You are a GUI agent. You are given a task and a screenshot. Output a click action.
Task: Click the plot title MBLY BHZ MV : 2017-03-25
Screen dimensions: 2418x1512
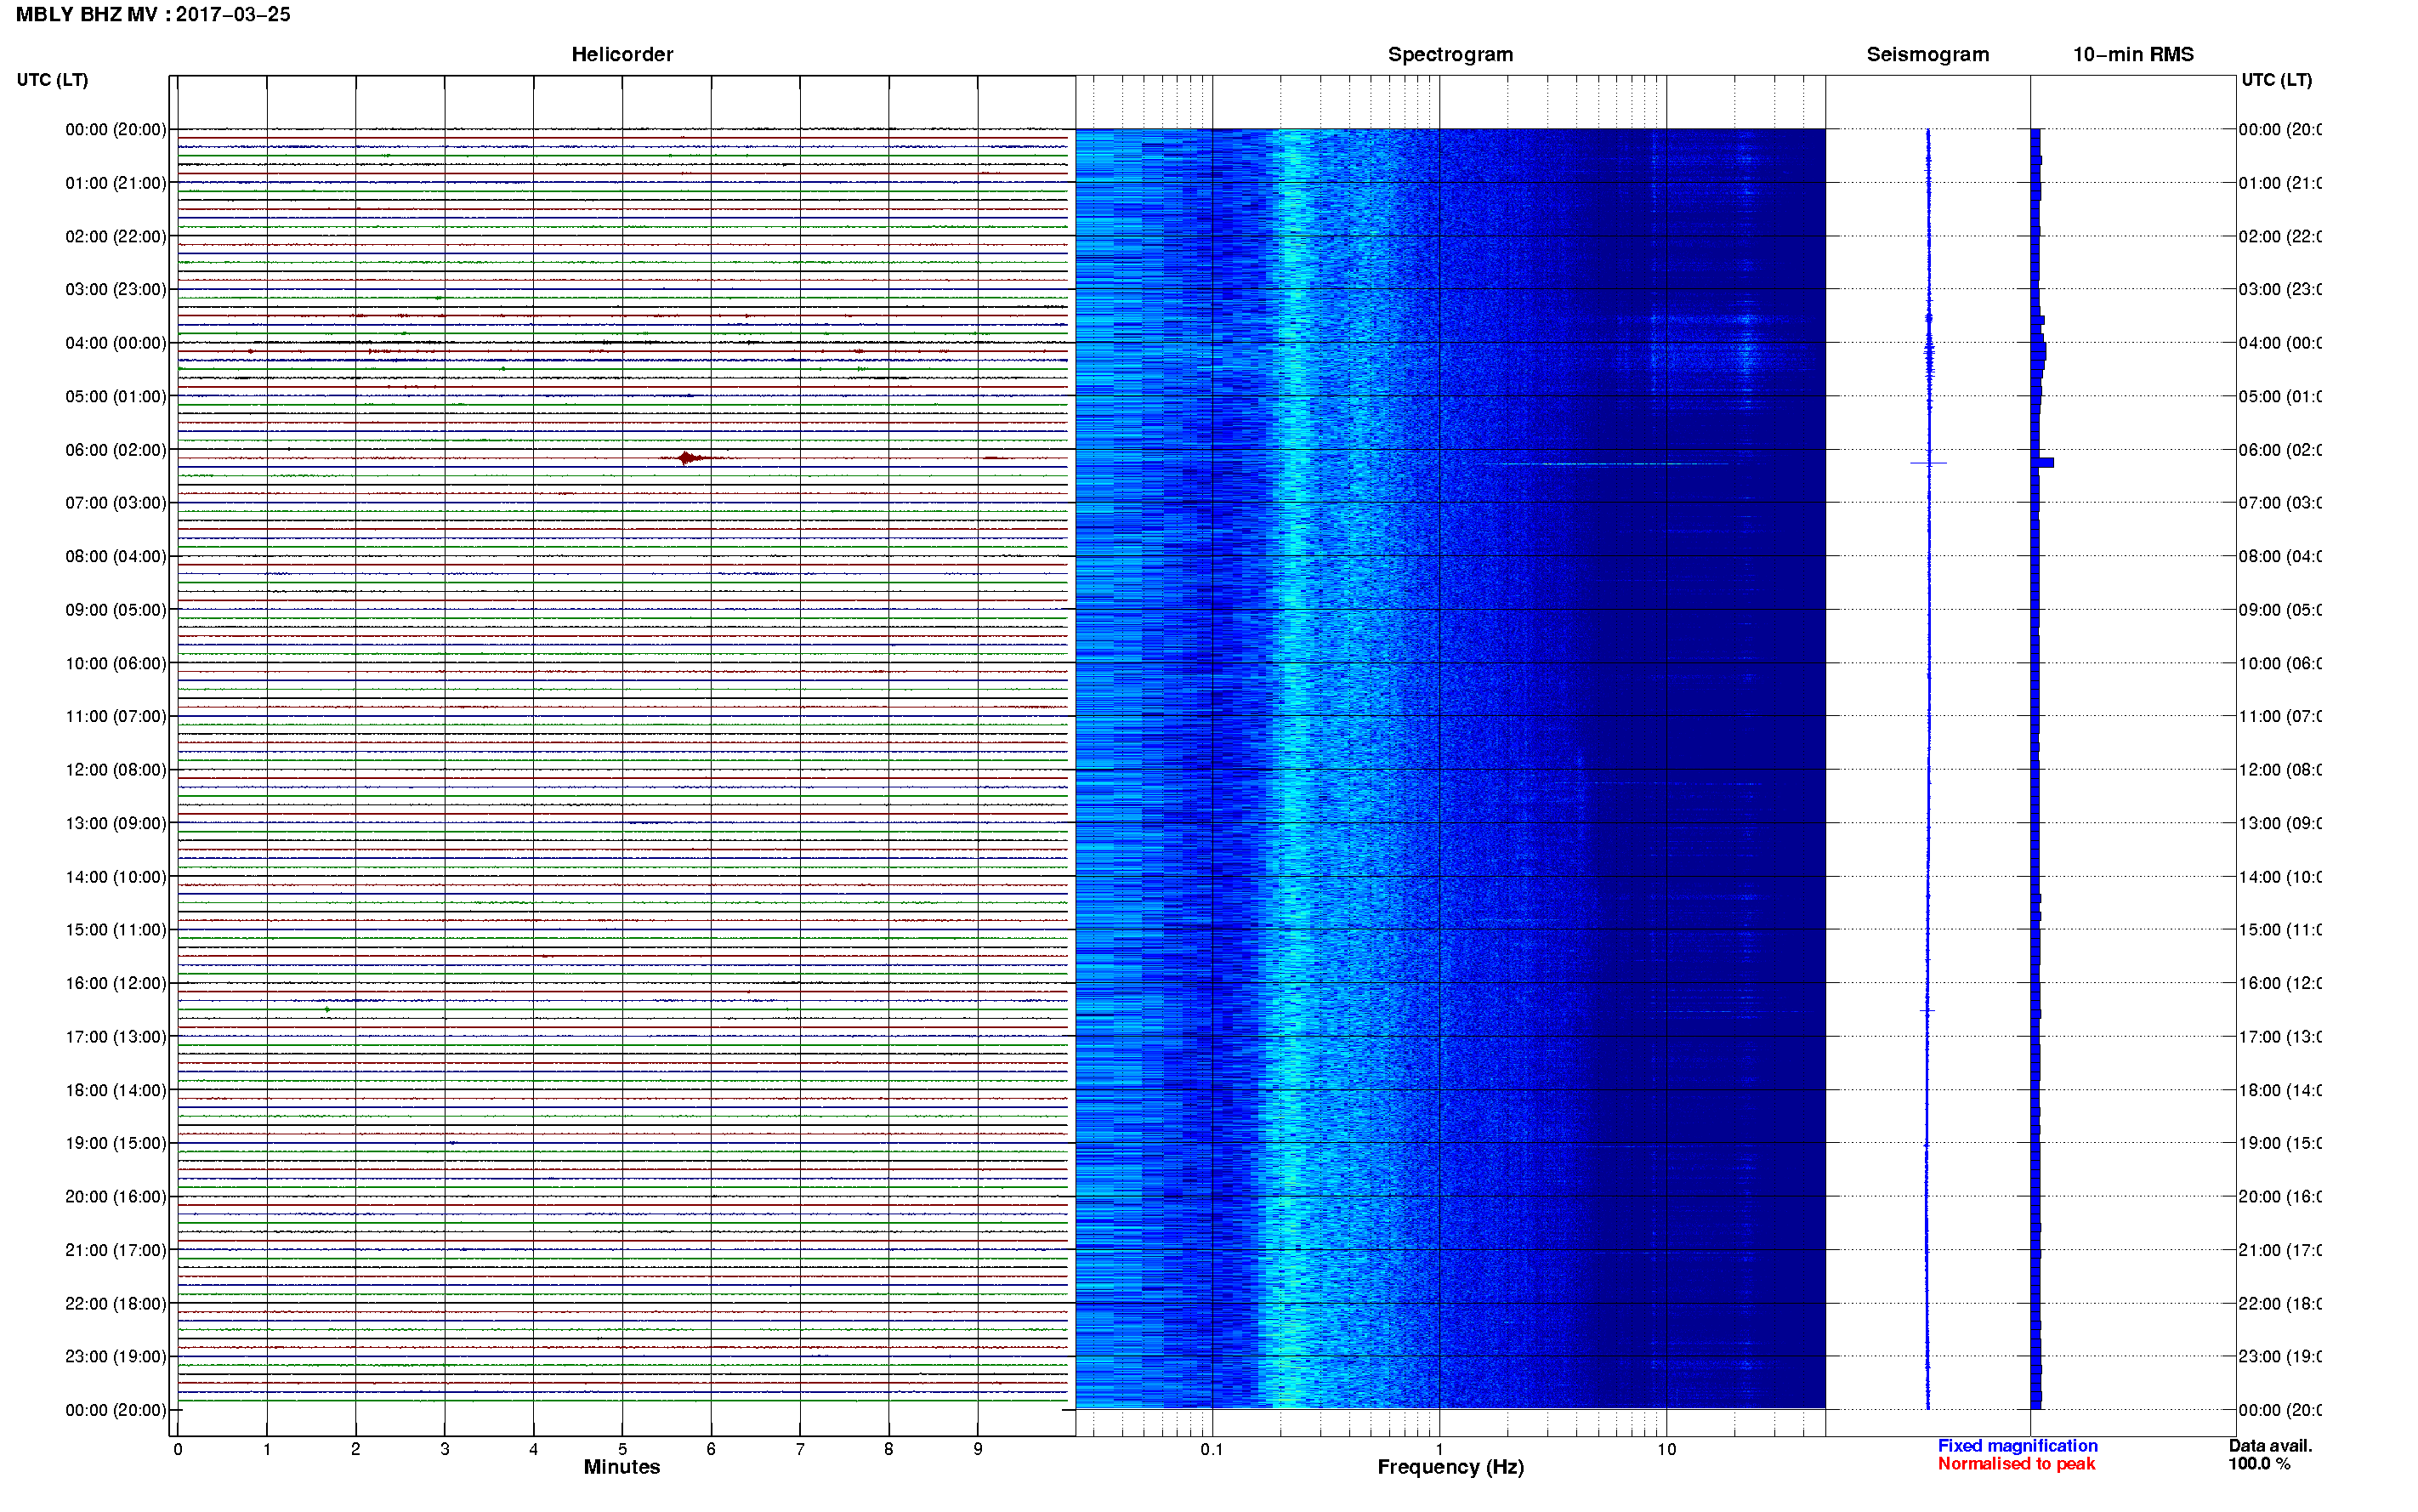click(x=153, y=15)
